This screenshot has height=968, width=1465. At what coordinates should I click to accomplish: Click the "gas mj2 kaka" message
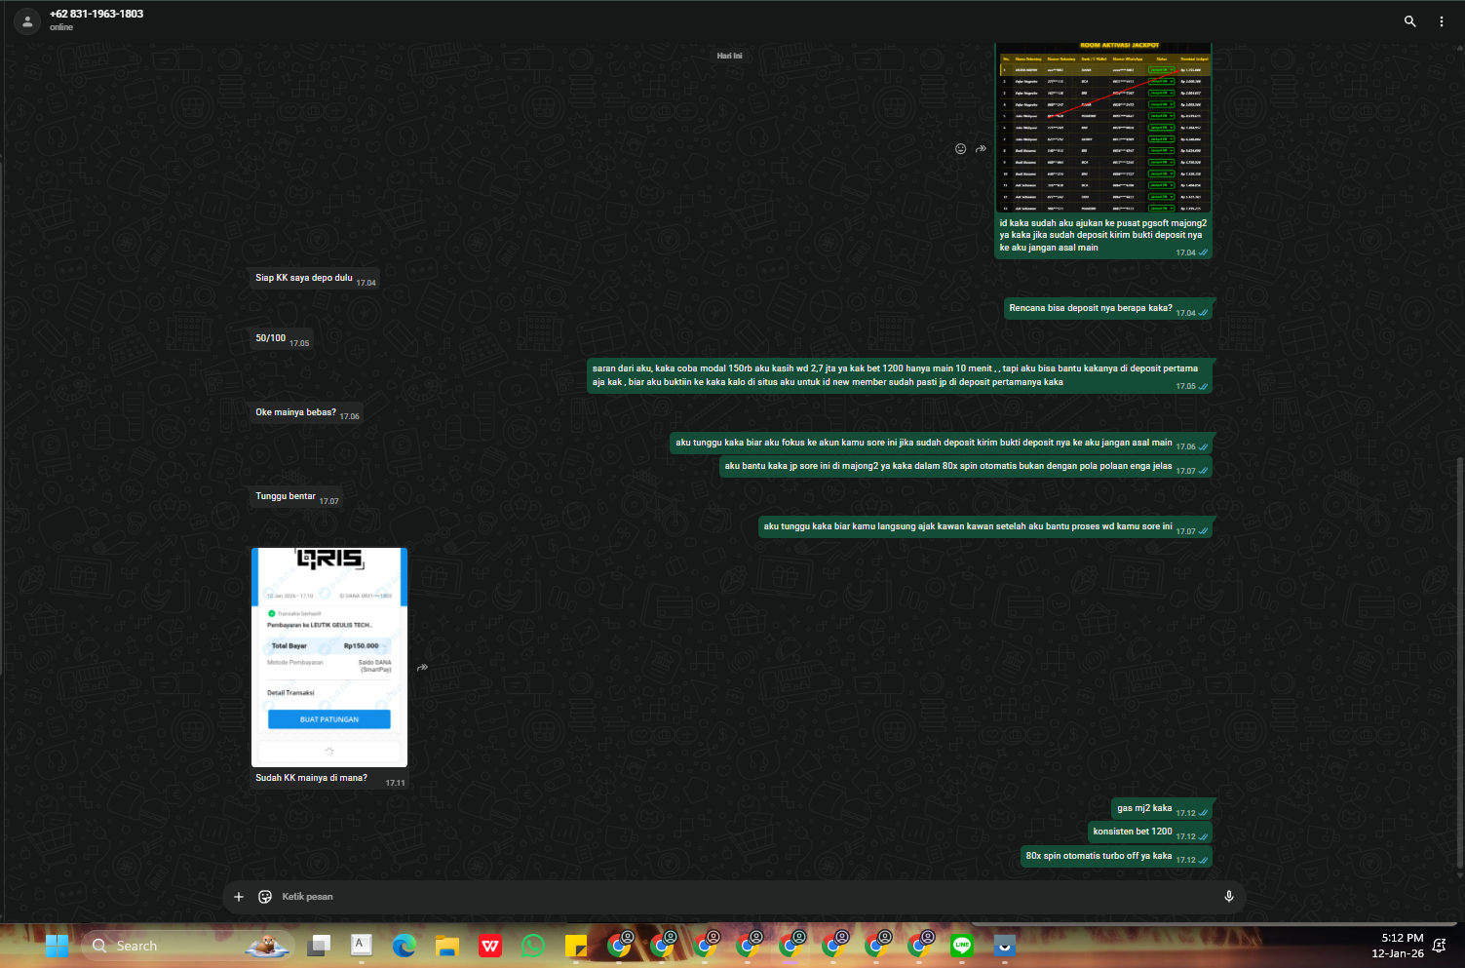[1162, 808]
